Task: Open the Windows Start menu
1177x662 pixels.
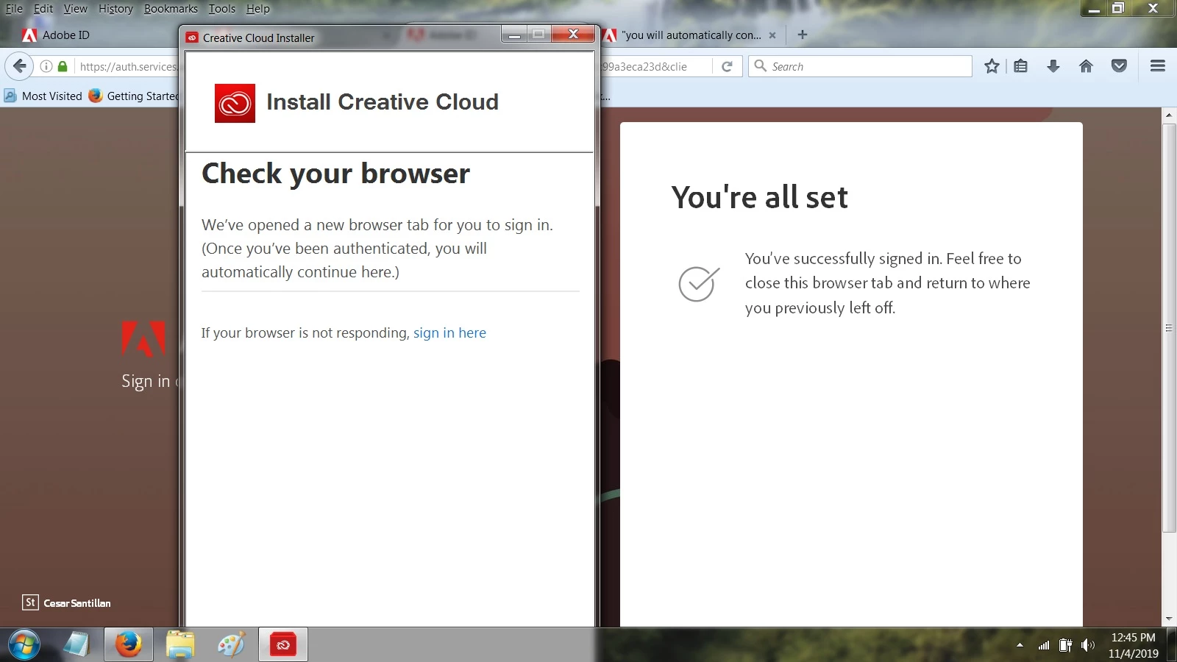Action: [x=24, y=645]
